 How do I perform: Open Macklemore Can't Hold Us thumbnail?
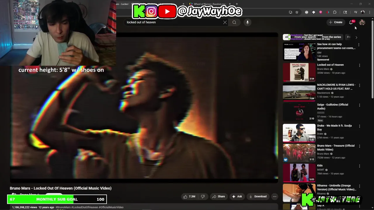299,92
